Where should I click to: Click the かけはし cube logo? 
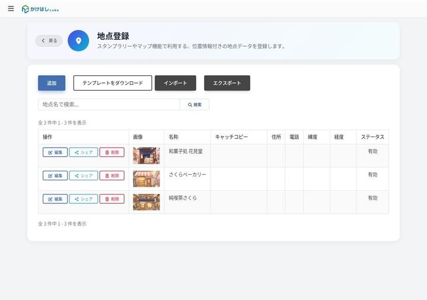pos(40,9)
